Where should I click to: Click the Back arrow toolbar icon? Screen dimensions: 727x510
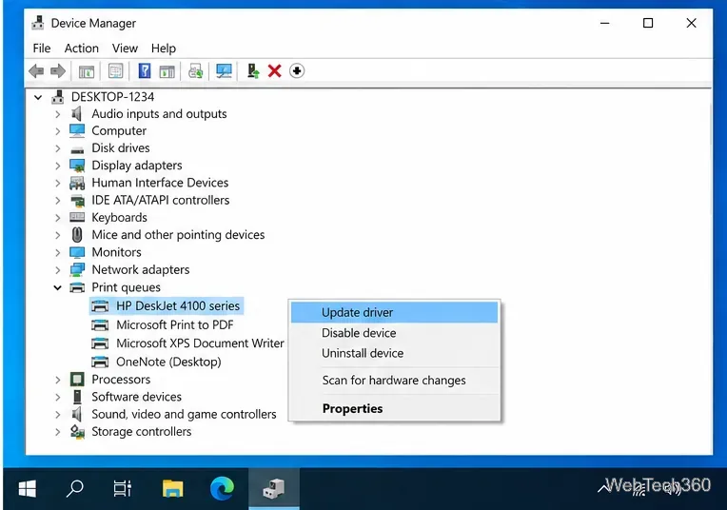tap(36, 71)
